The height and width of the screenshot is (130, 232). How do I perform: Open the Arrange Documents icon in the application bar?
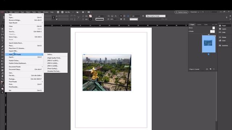tap(89, 12)
